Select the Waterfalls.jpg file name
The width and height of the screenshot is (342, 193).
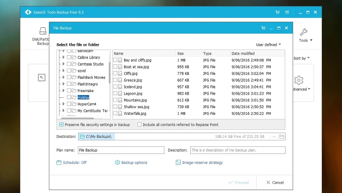point(135,113)
